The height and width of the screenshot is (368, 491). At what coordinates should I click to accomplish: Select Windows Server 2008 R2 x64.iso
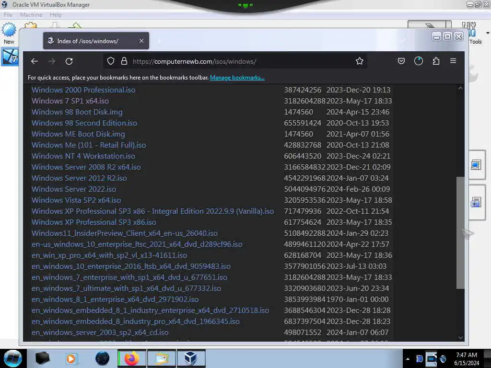pyautogui.click(x=86, y=167)
